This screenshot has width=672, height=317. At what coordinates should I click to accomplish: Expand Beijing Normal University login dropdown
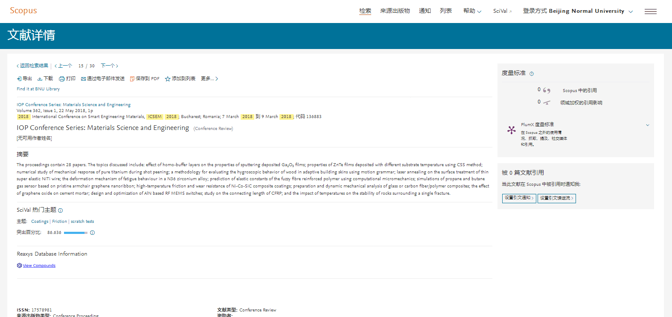pos(578,11)
